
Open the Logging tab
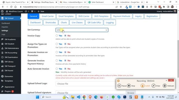(110, 22)
